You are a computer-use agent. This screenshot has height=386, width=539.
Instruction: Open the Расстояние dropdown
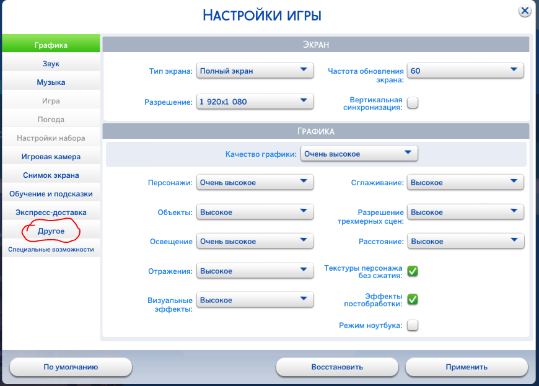click(465, 241)
